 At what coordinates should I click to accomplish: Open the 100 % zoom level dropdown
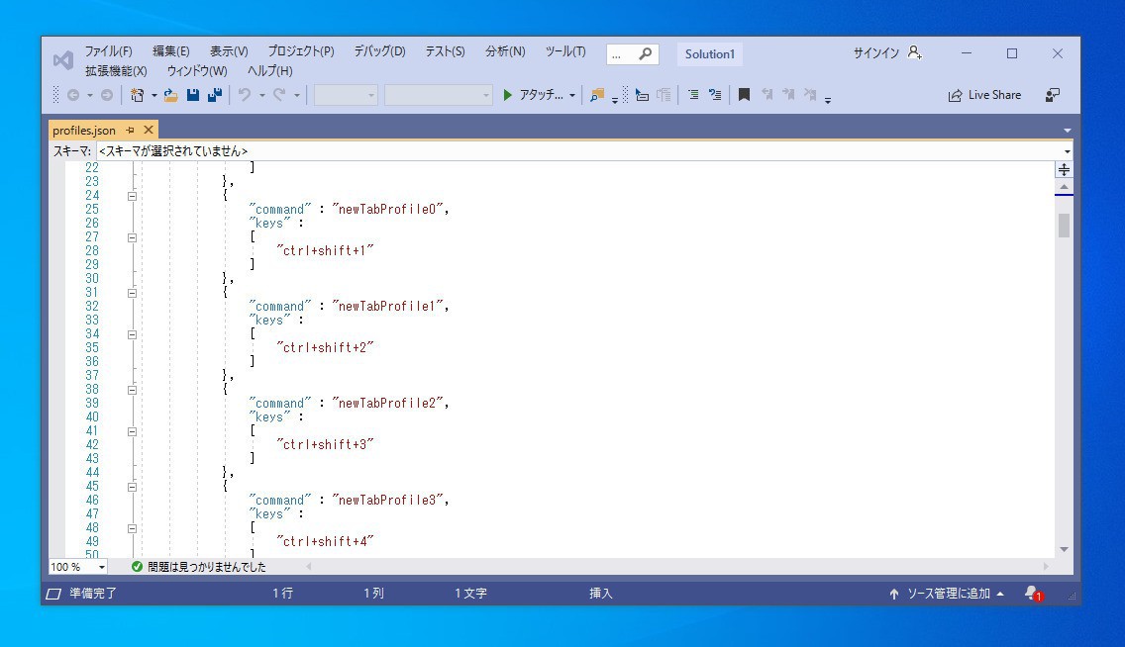pos(102,567)
